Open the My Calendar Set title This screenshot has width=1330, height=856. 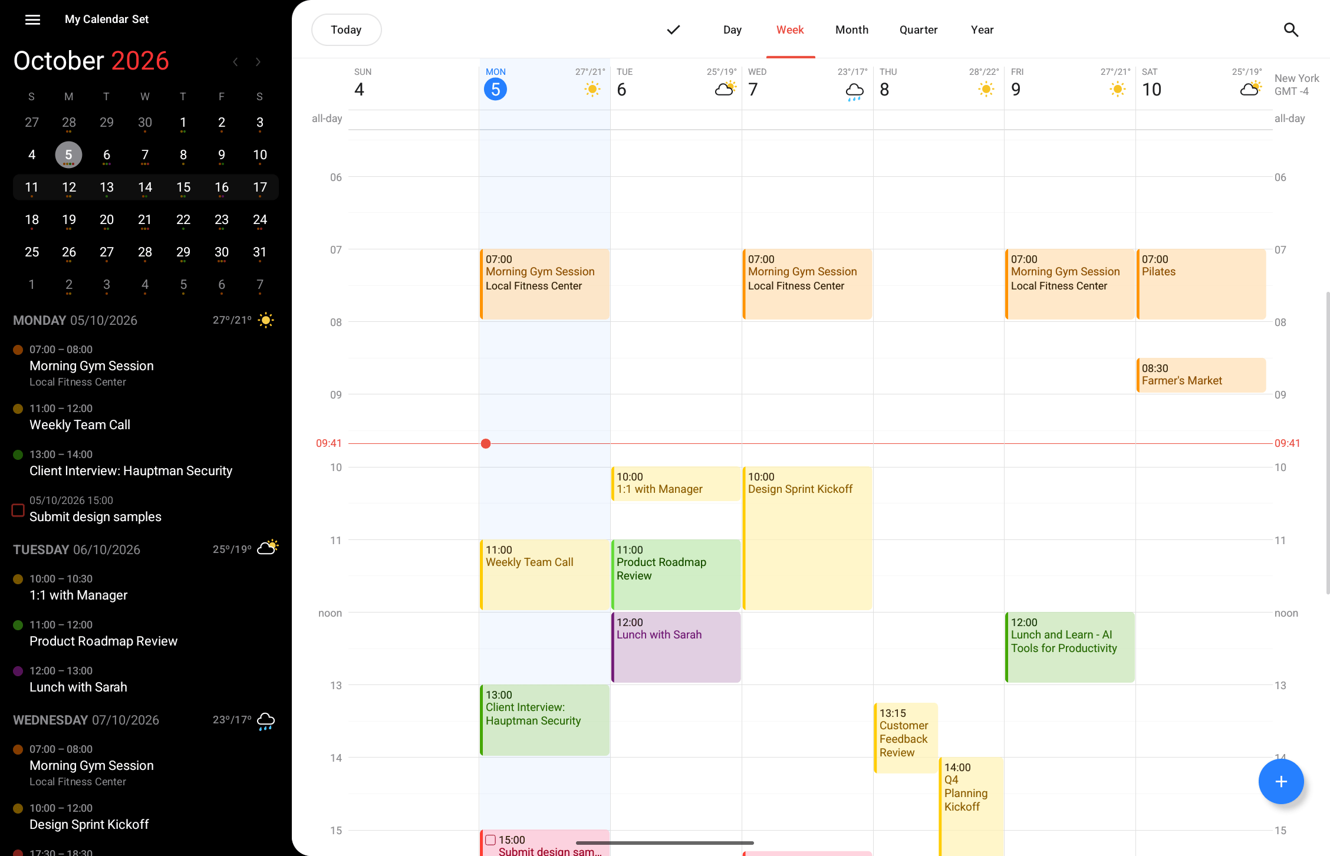tap(107, 19)
